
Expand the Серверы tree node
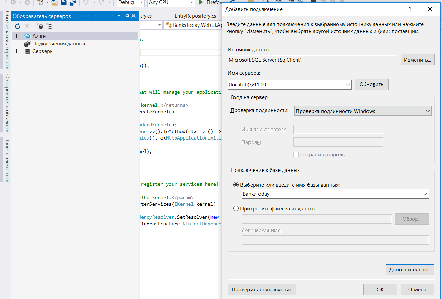(x=17, y=51)
